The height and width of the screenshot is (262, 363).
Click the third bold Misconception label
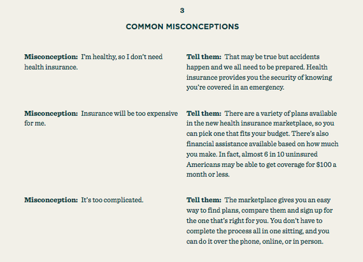click(51, 200)
